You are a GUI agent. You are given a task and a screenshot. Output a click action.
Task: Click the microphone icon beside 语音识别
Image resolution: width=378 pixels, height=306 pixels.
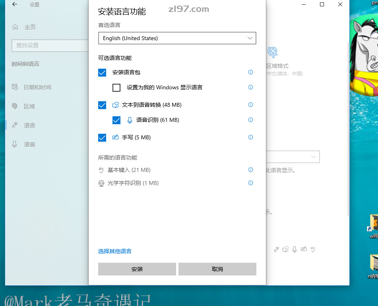coord(130,120)
